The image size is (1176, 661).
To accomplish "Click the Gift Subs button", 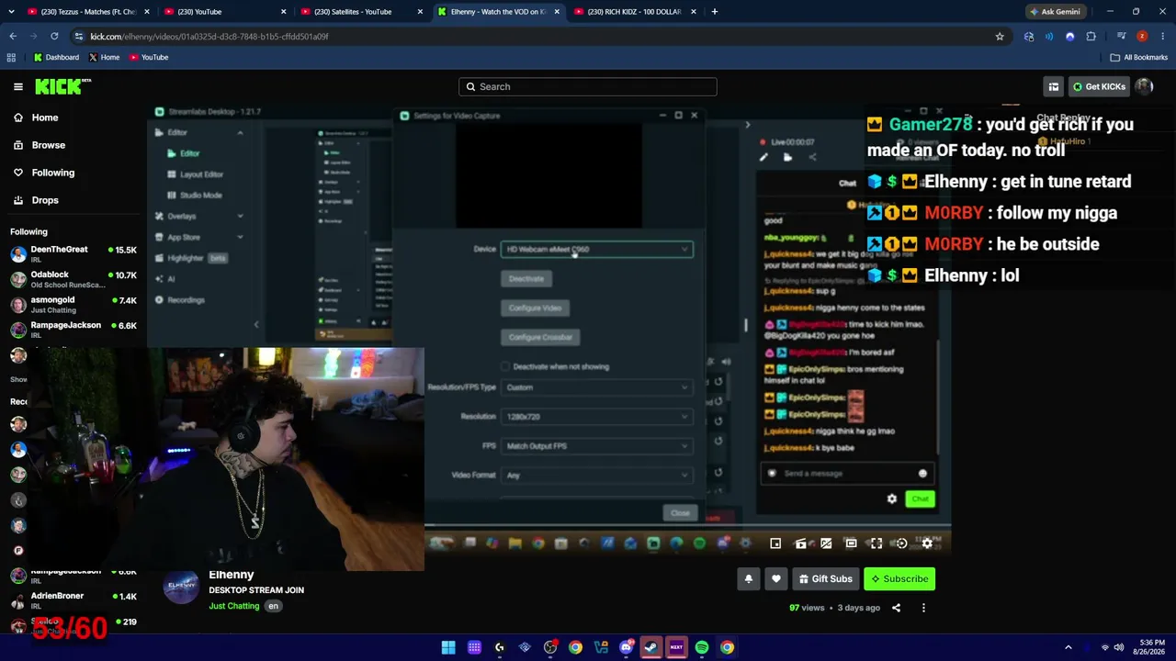I will [x=825, y=579].
